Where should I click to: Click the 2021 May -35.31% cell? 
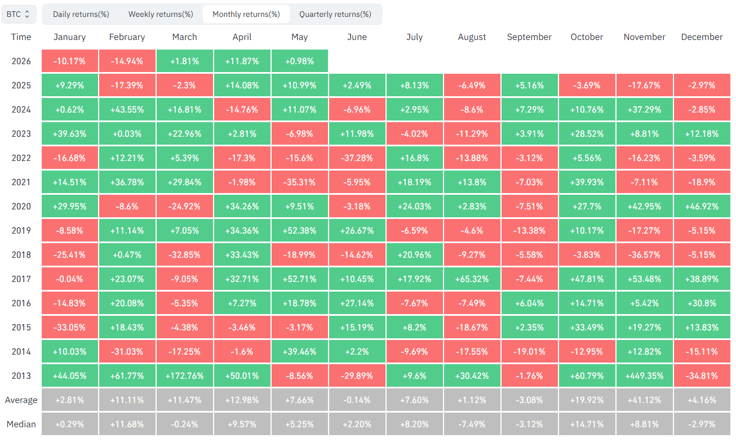point(300,182)
